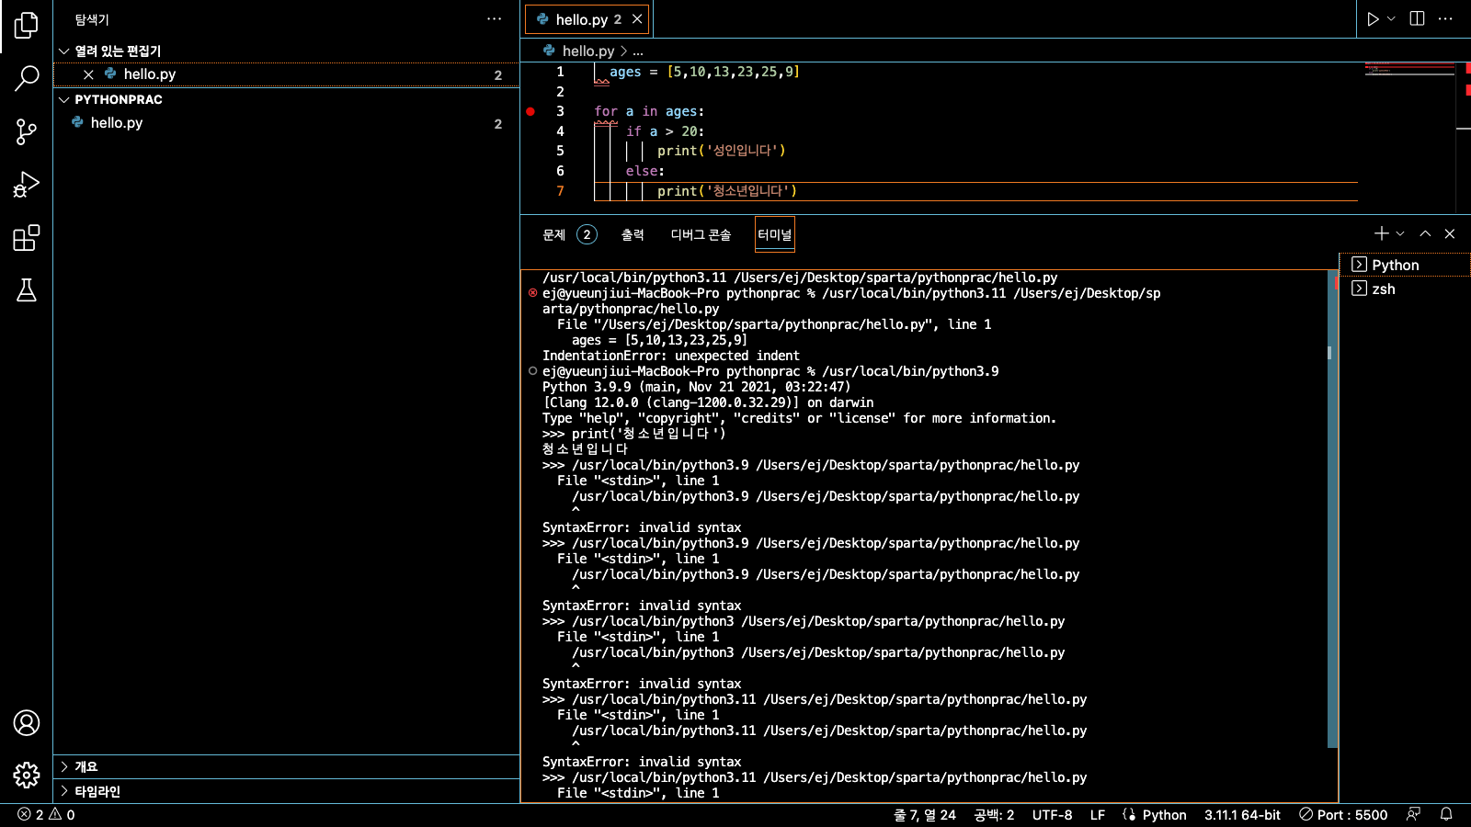Switch to the 디버그 콘솔 tab
1471x827 pixels.
[x=701, y=235]
